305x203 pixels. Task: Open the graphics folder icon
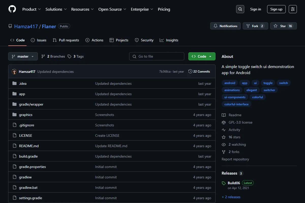tap(14, 115)
